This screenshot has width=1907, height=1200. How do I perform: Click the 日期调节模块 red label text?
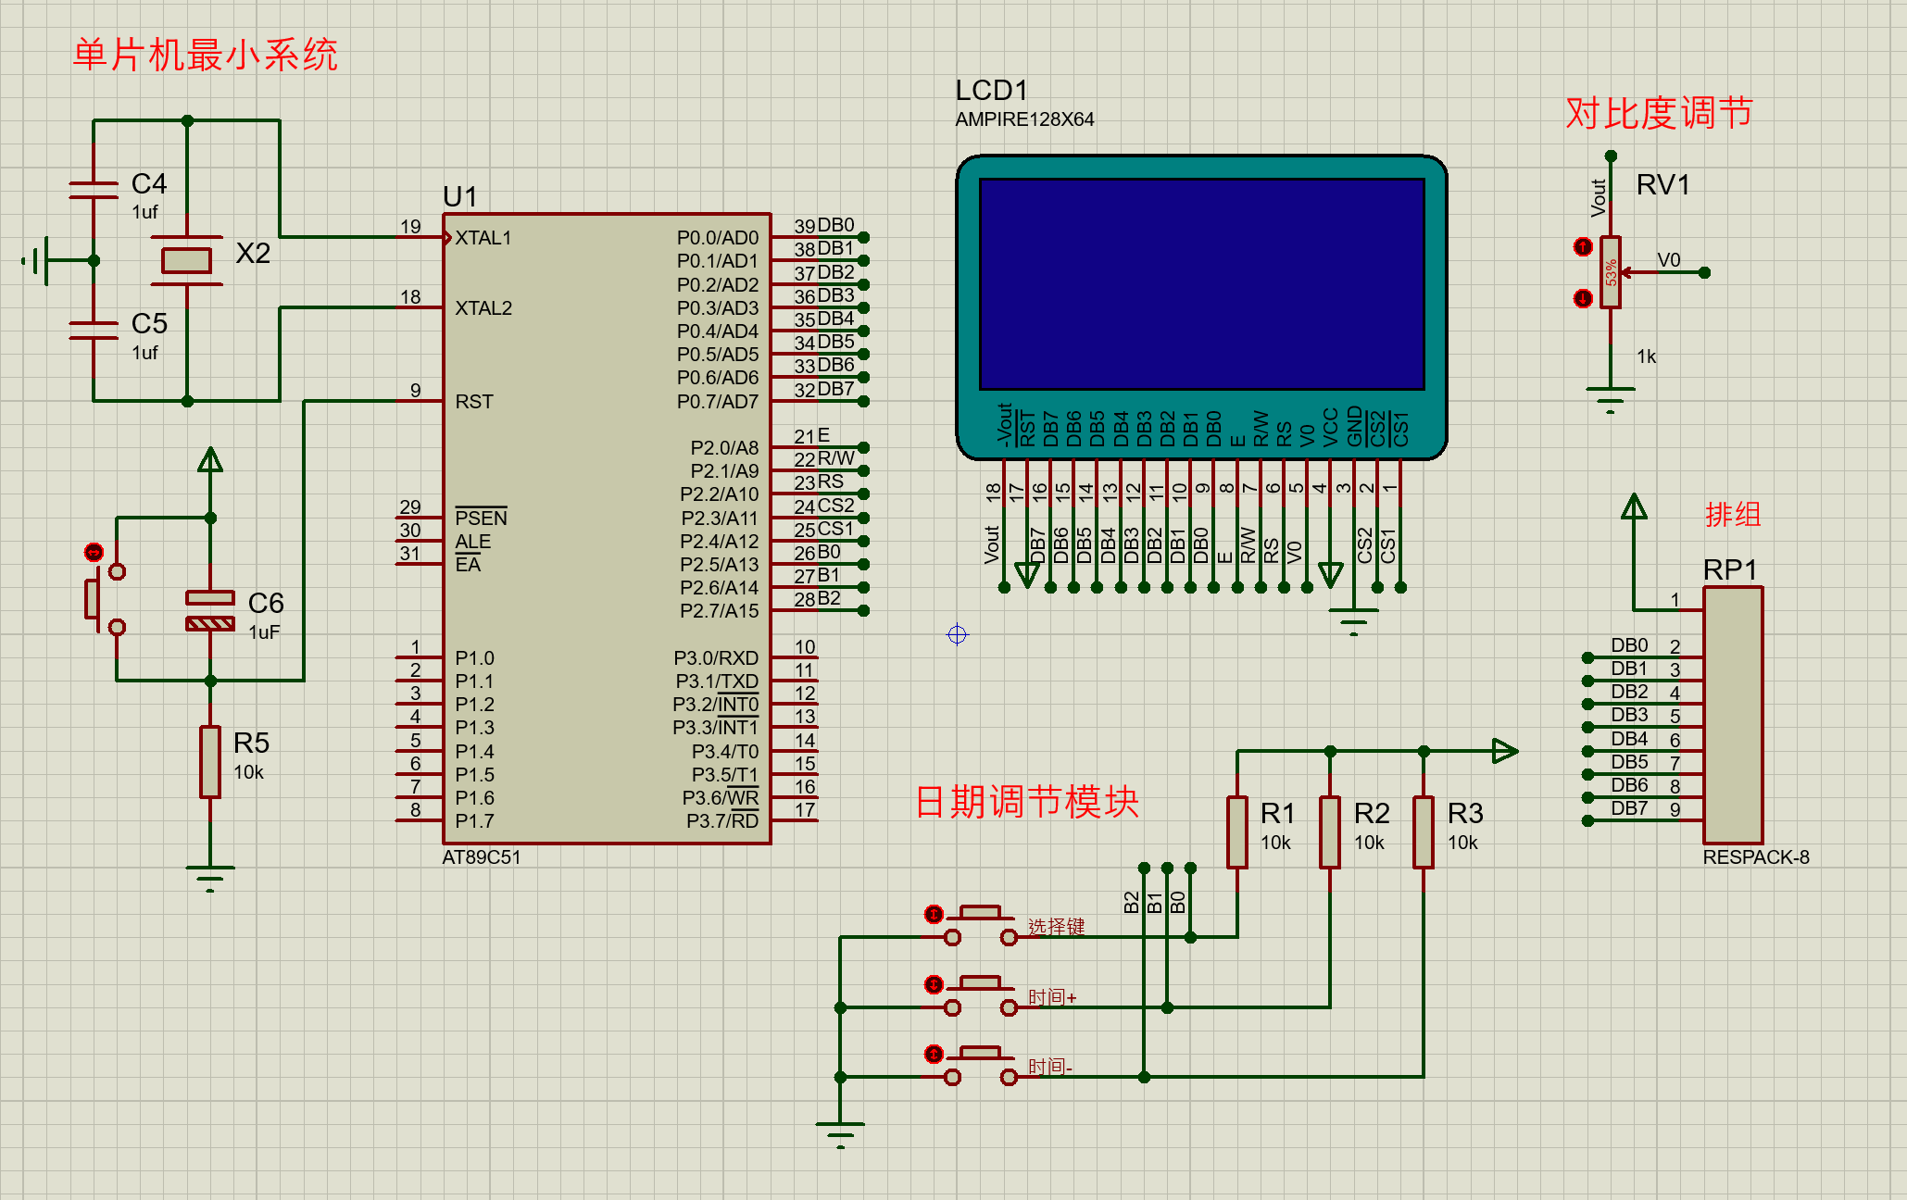click(1026, 801)
